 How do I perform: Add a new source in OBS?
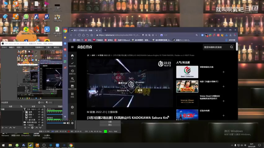[x=25, y=128]
